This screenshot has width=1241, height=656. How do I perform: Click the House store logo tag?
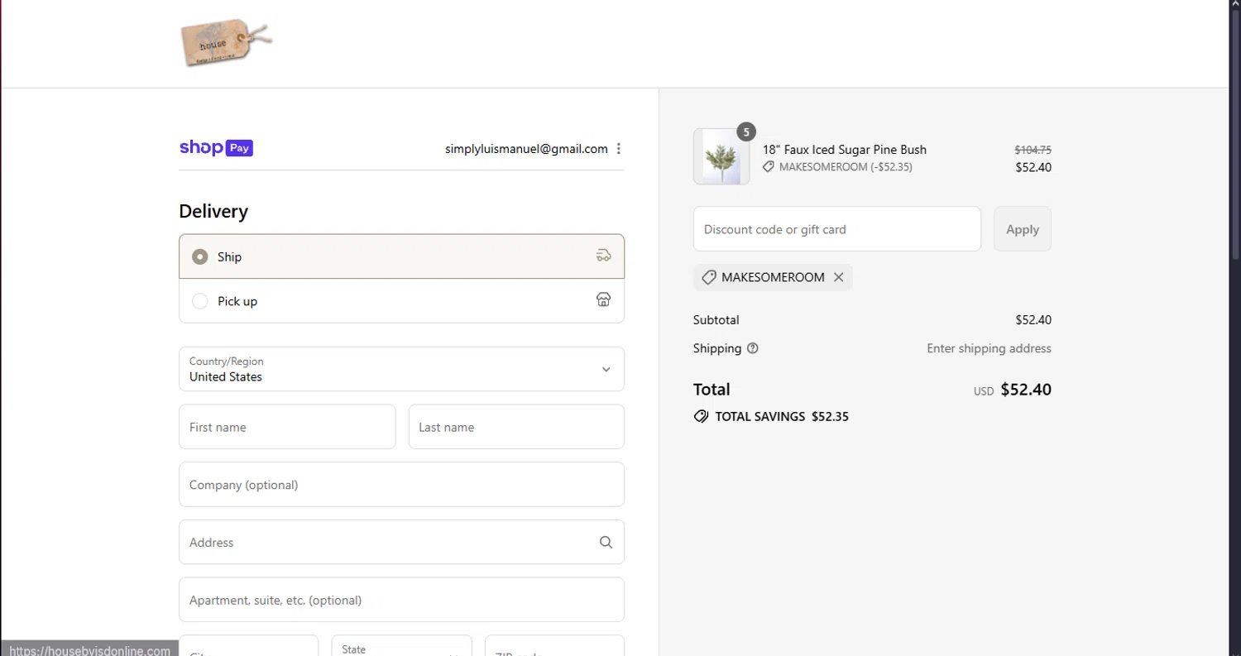tap(225, 43)
